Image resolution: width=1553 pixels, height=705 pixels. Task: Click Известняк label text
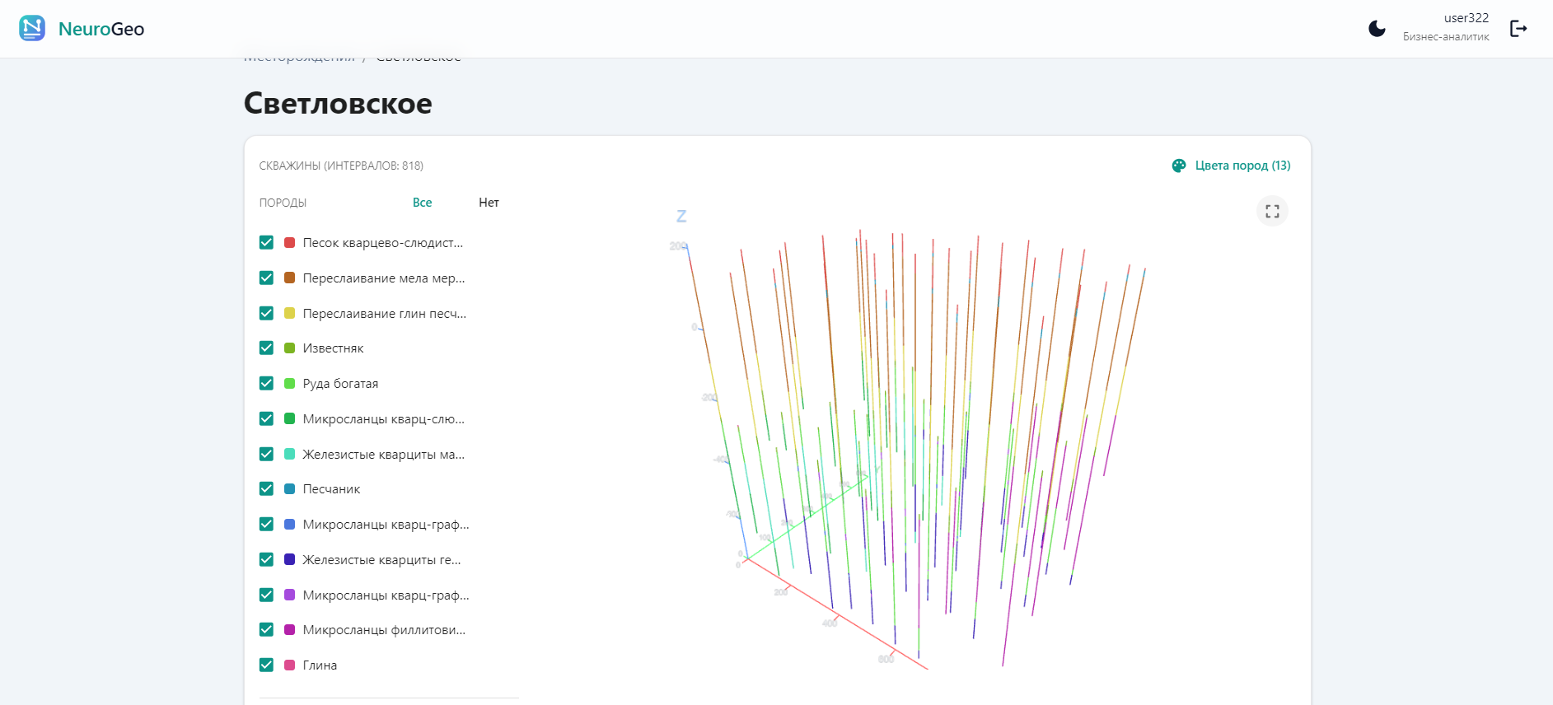(x=333, y=348)
